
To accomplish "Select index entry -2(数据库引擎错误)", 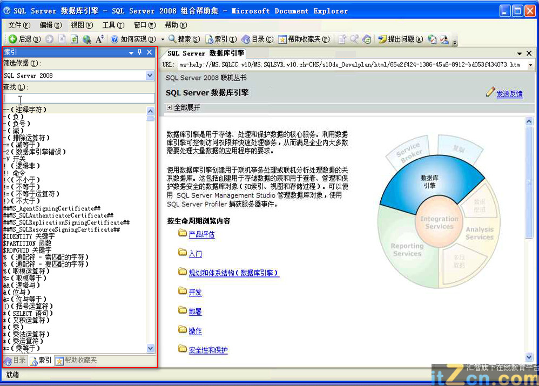I will (35, 152).
